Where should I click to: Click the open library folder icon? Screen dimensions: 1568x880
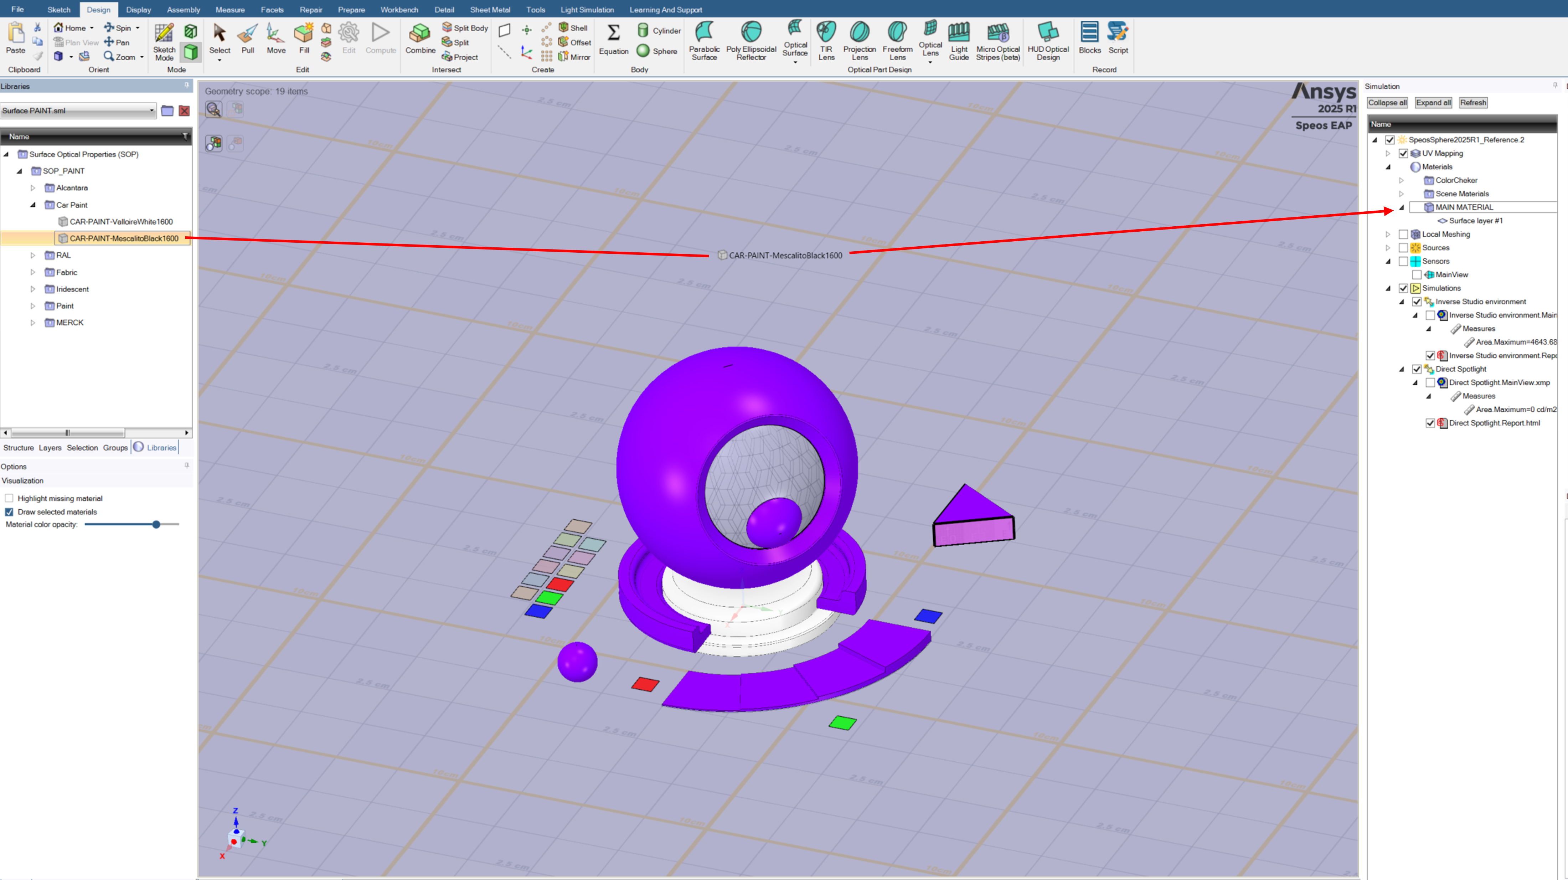point(167,111)
